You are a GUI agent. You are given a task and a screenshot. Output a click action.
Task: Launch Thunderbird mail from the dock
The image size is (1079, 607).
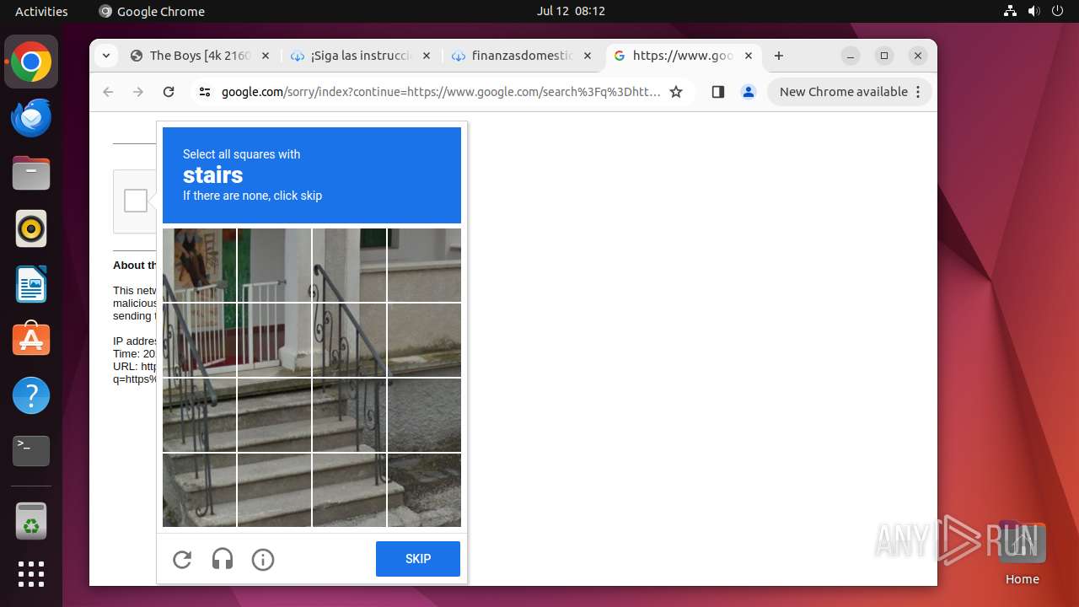pos(31,118)
